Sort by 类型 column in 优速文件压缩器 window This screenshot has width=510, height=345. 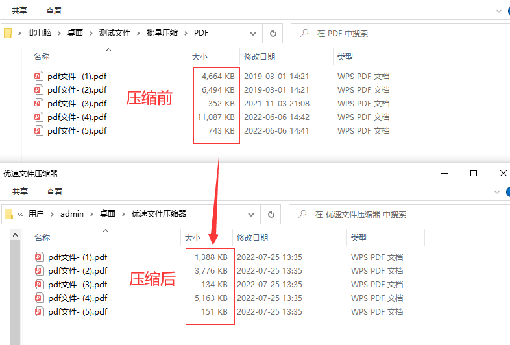point(358,238)
